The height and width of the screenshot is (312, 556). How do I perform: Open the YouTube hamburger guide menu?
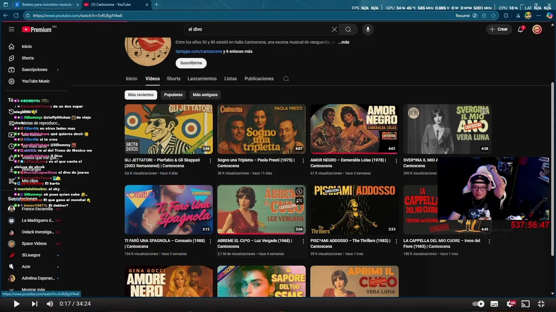click(11, 29)
